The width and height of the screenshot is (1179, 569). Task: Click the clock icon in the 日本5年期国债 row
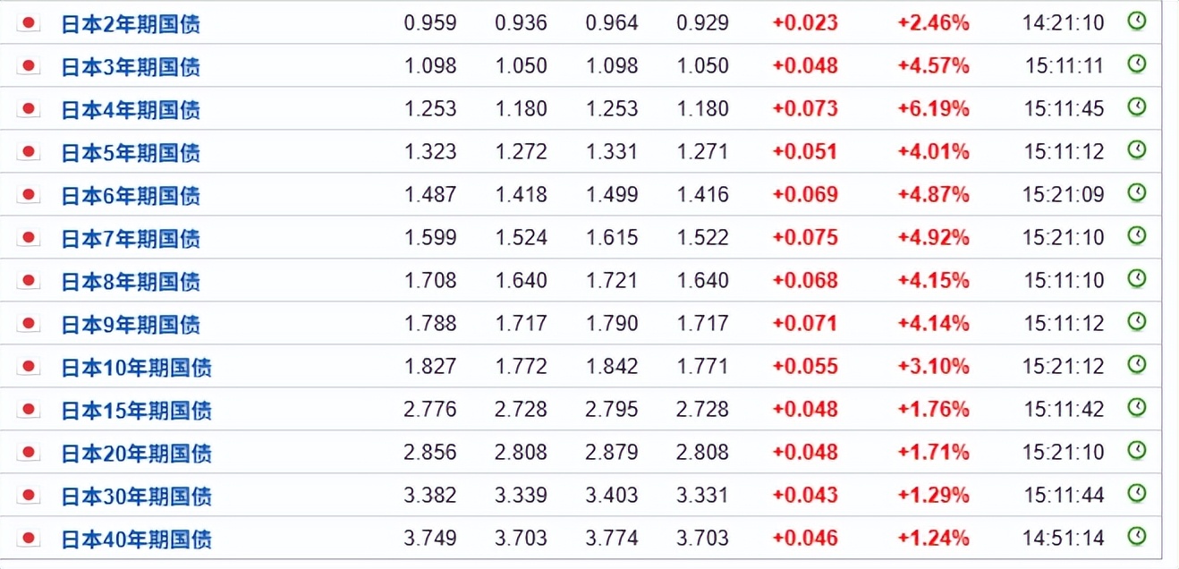tap(1136, 149)
